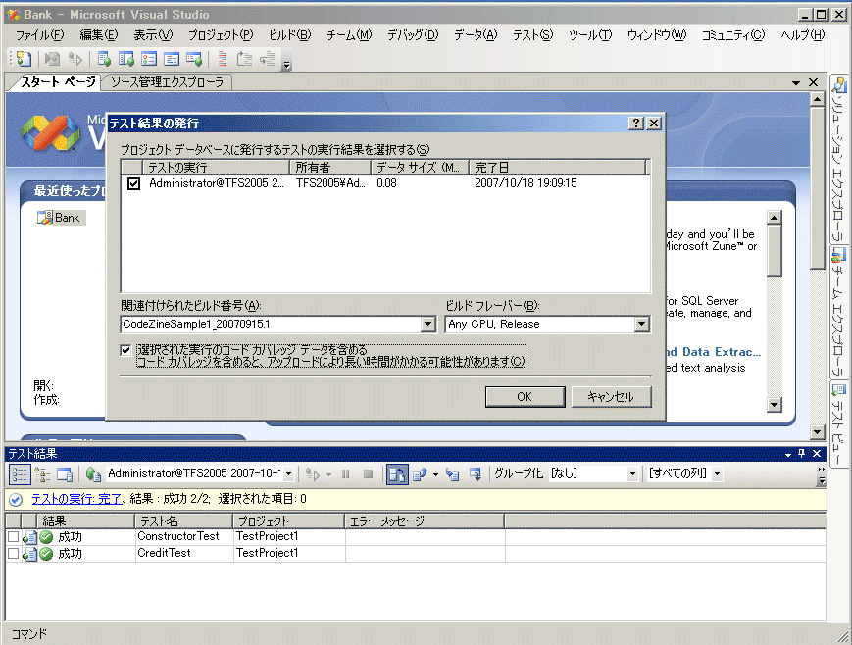Viewport: 852px width, 645px height.
Task: Click the export test results icon
Action: click(420, 474)
